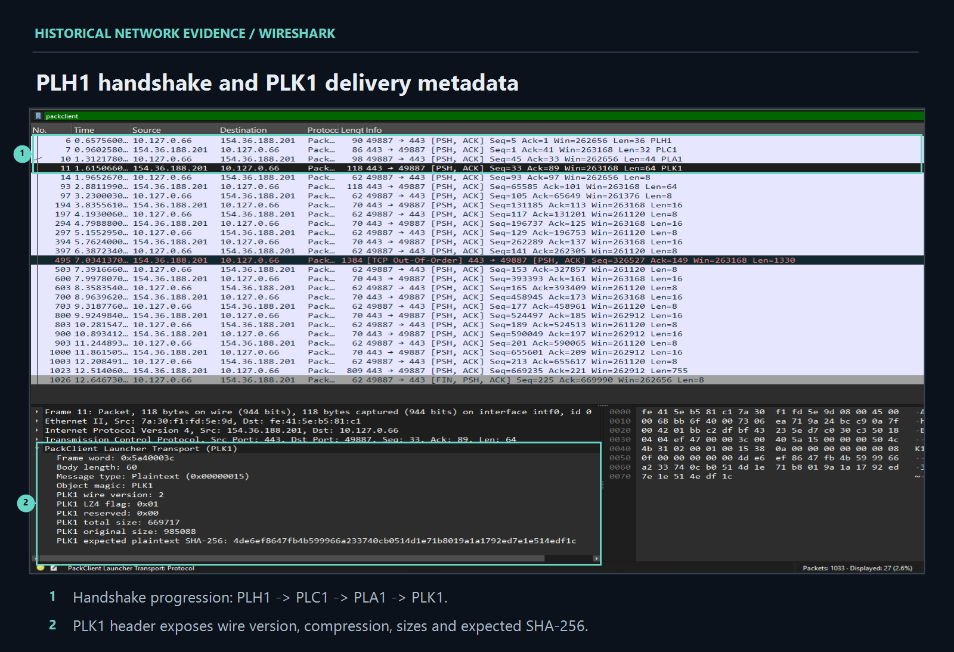Click the Protocol column header
Screen dimensions: 954x652
pyautogui.click(x=323, y=130)
